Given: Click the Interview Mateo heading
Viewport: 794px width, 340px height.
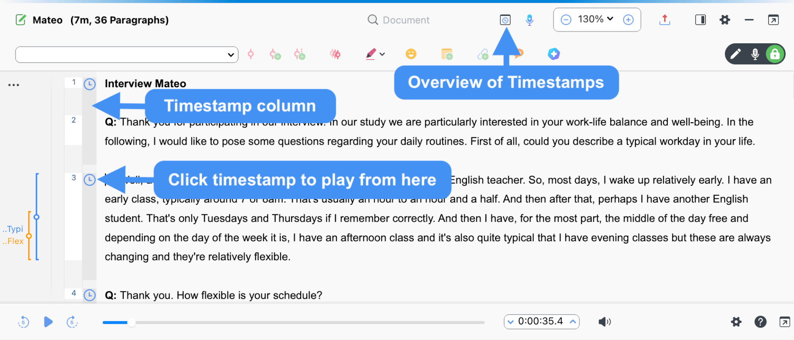Looking at the screenshot, I should (145, 84).
